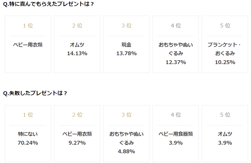Click the 12.37% percentage value
This screenshot has height=163, width=251.
coord(176,62)
